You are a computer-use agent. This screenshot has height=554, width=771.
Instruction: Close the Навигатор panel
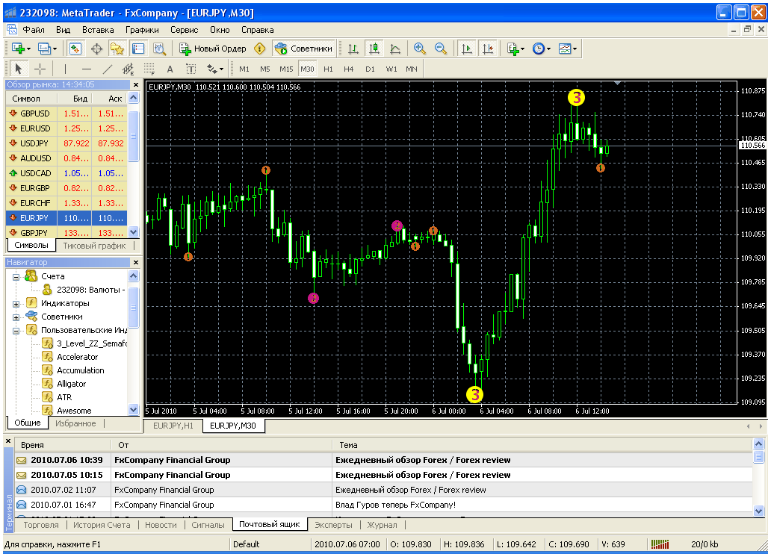coord(136,263)
